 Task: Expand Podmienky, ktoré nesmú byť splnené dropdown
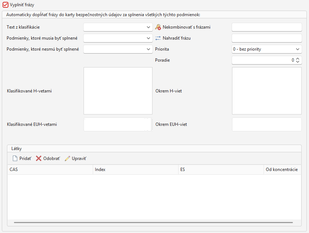(x=118, y=49)
